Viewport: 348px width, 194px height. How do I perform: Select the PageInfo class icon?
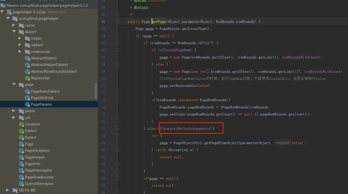[21, 164]
